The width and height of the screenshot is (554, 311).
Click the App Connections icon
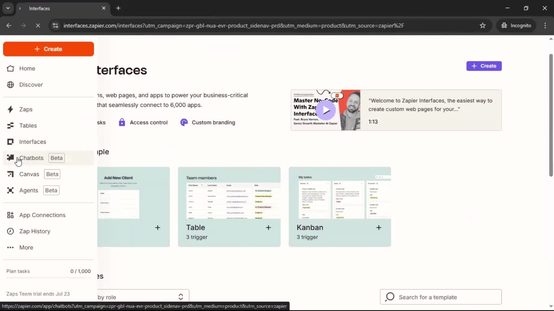10,215
